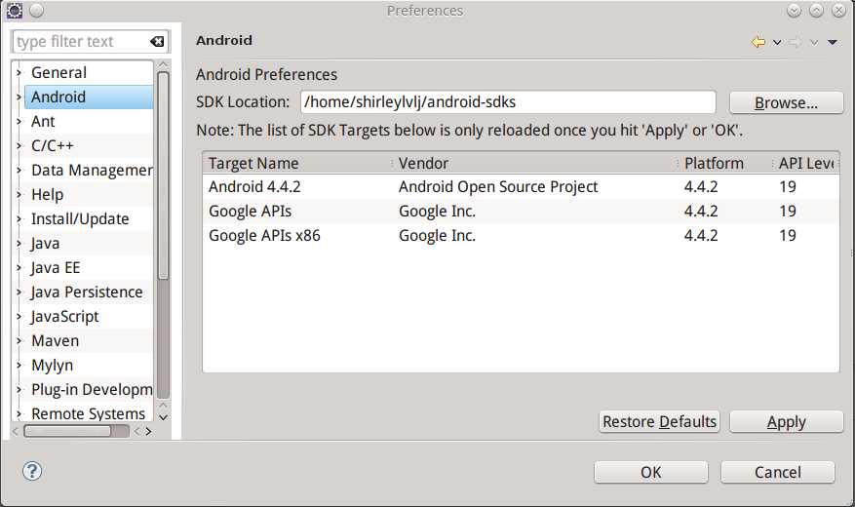Image resolution: width=855 pixels, height=507 pixels.
Task: Expand the Maven node arrow
Action: [x=19, y=340]
